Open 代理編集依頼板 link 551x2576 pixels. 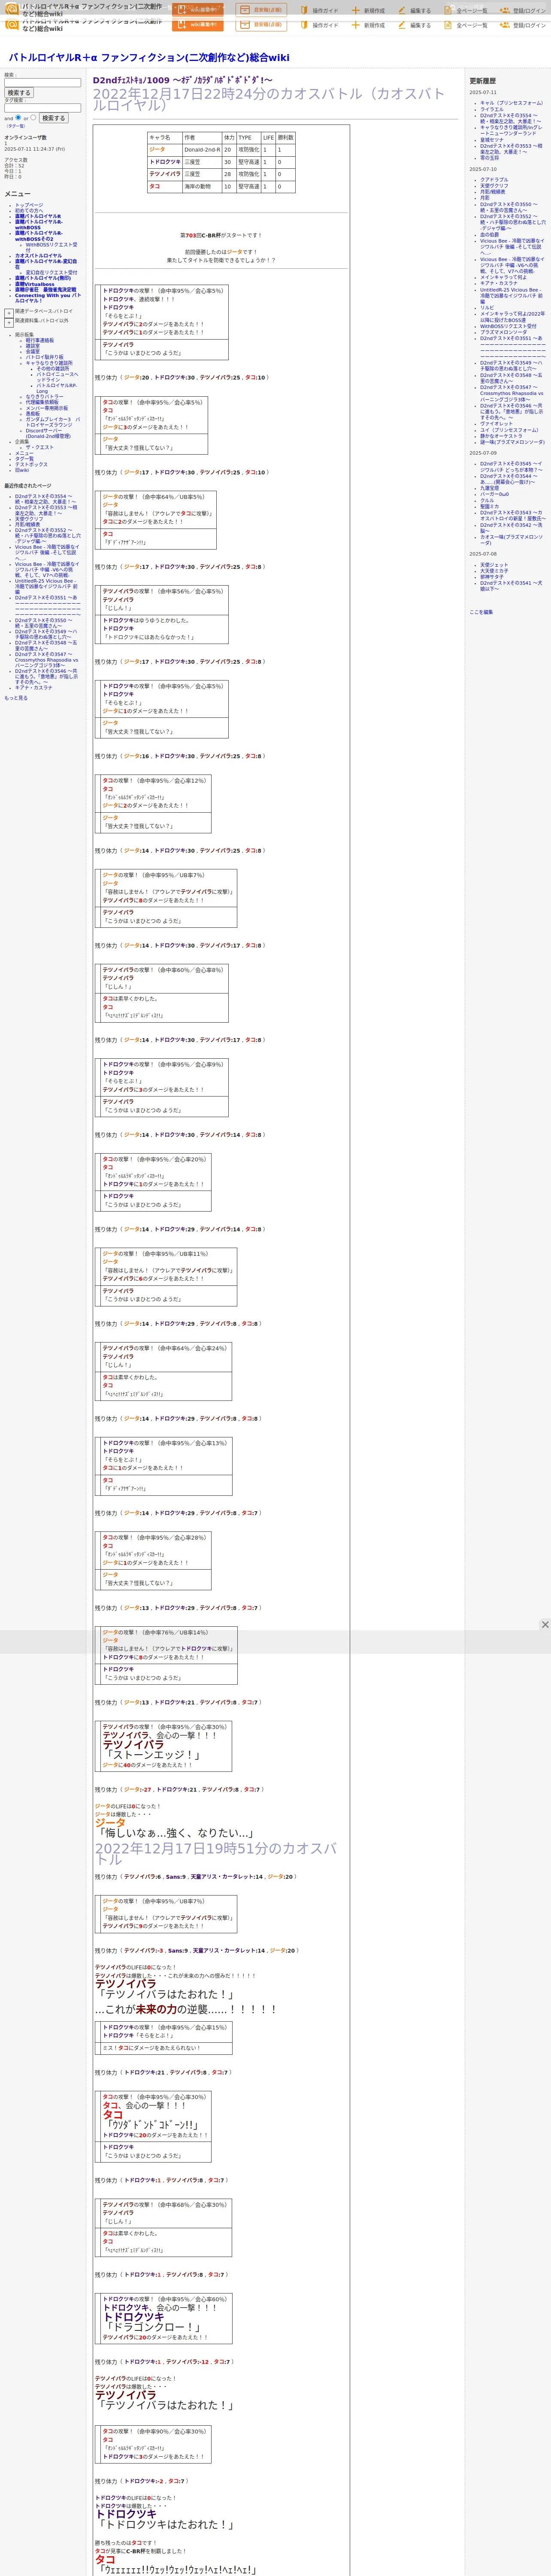42,403
